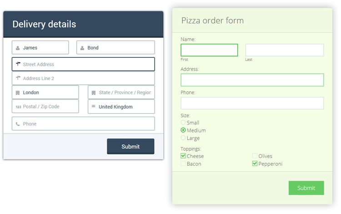Image resolution: width=341 pixels, height=214 pixels.
Task: Uncheck the Cheese topping
Action: [x=183, y=156]
